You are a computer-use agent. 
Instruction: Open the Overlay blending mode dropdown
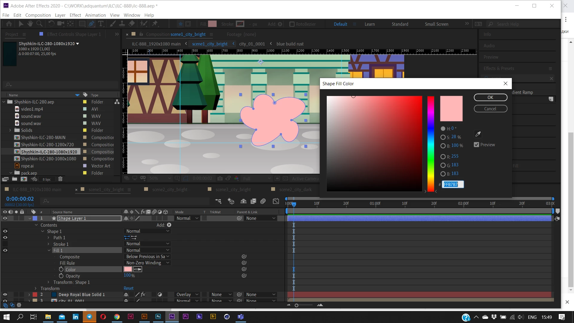pos(187,295)
